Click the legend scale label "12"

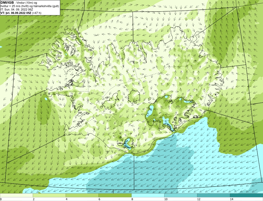(x=199, y=199)
